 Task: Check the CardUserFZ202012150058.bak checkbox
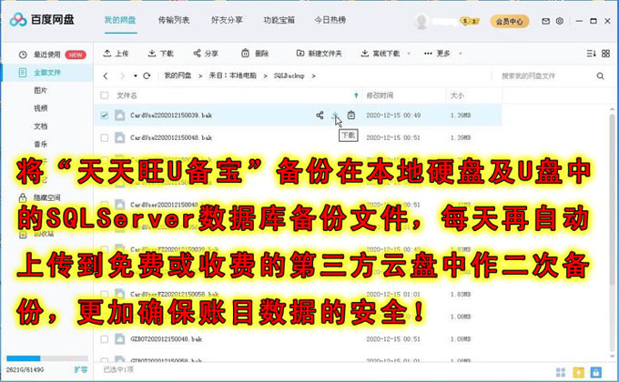coord(104,295)
